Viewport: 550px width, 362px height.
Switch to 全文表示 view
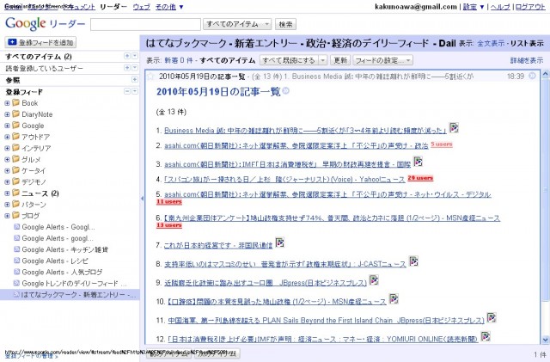[491, 44]
